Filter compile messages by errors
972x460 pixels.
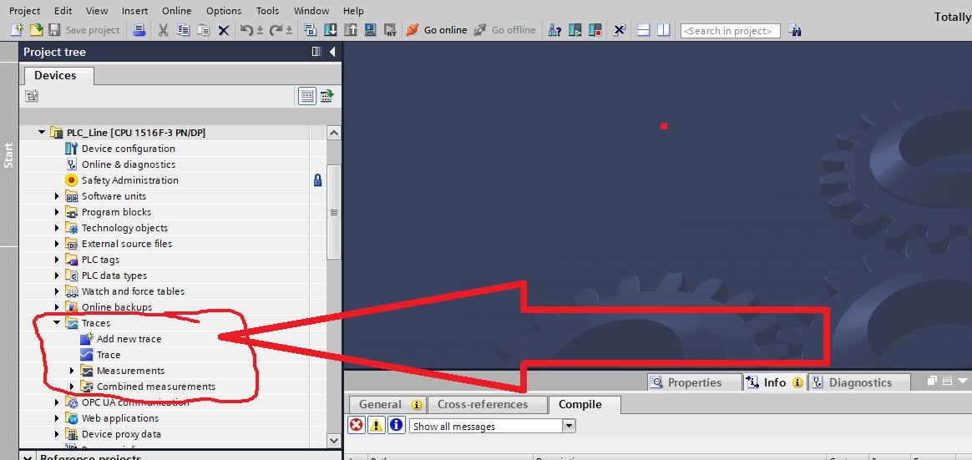pos(357,425)
